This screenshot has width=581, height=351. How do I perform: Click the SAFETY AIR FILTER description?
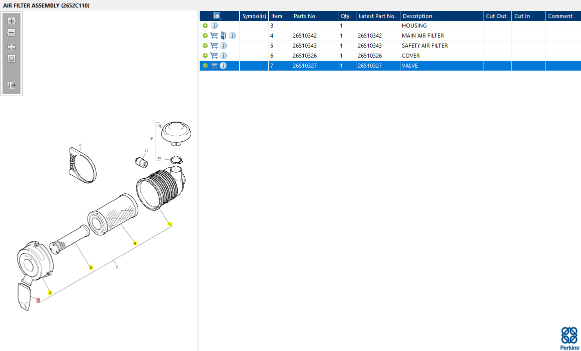coord(441,46)
